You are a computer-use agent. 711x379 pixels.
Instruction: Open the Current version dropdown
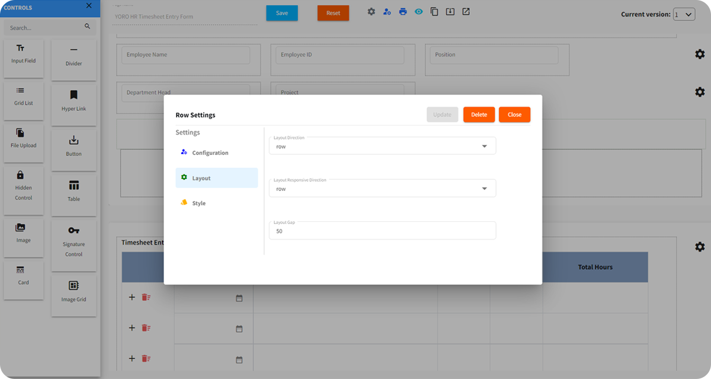684,14
